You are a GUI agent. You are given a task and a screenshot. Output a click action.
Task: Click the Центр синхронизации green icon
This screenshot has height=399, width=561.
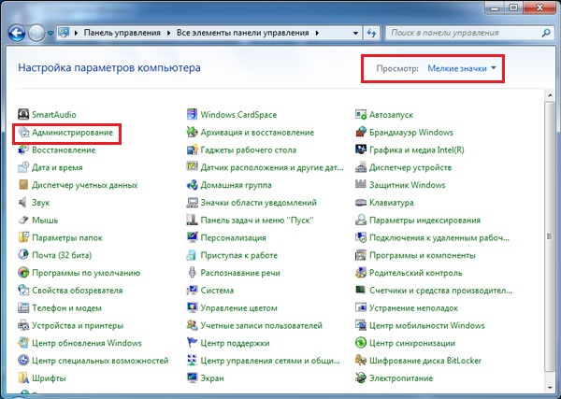tap(361, 343)
